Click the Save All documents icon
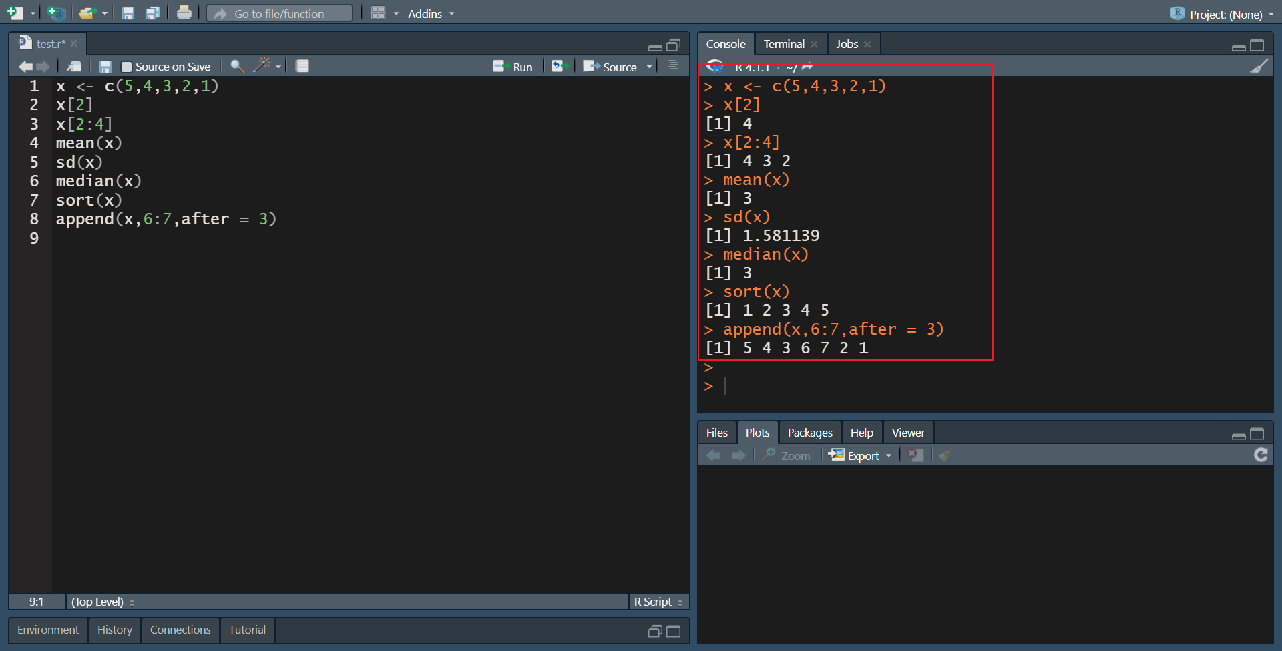 point(153,13)
